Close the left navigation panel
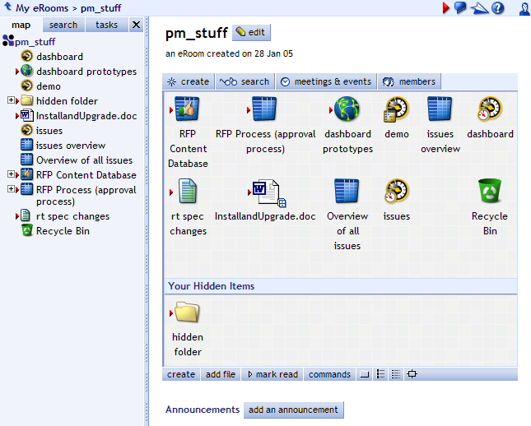The width and height of the screenshot is (531, 426). point(136,25)
